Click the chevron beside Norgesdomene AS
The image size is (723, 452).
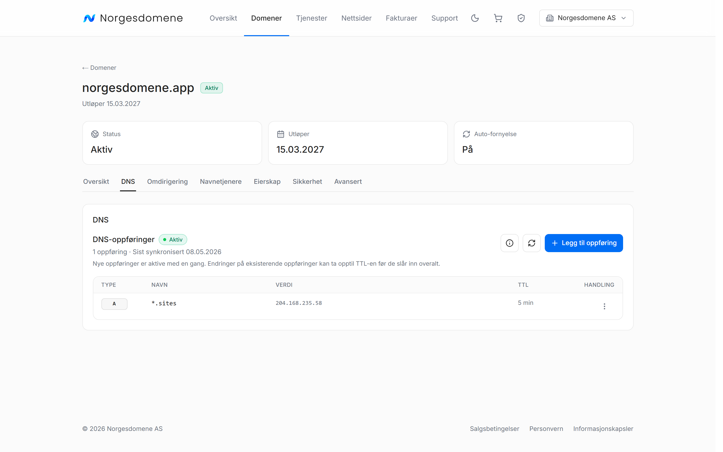[x=624, y=18]
